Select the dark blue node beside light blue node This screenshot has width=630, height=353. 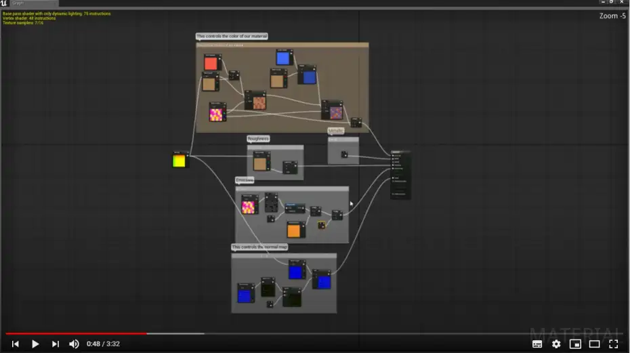[x=308, y=75]
